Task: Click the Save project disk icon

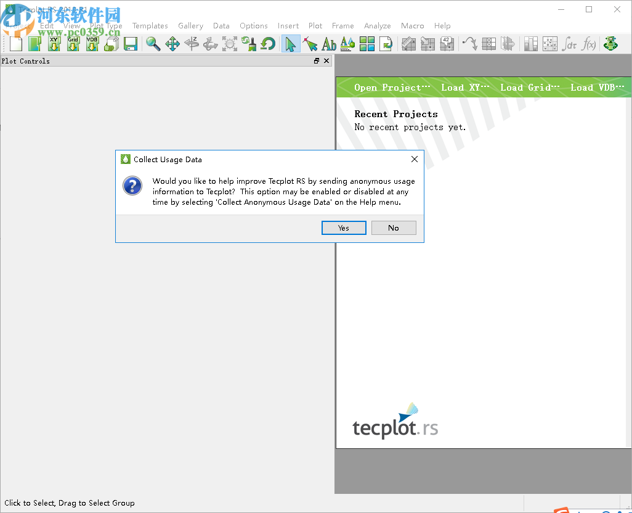Action: [131, 43]
